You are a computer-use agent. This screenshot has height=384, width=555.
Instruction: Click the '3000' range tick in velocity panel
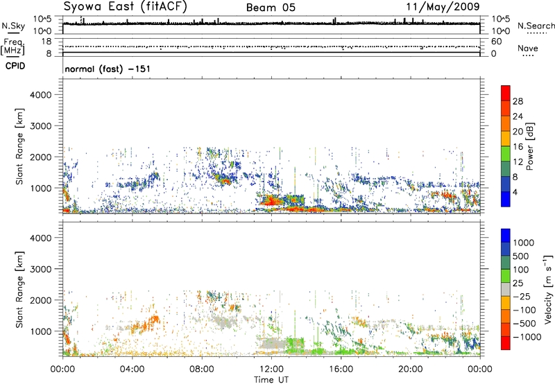point(41,269)
